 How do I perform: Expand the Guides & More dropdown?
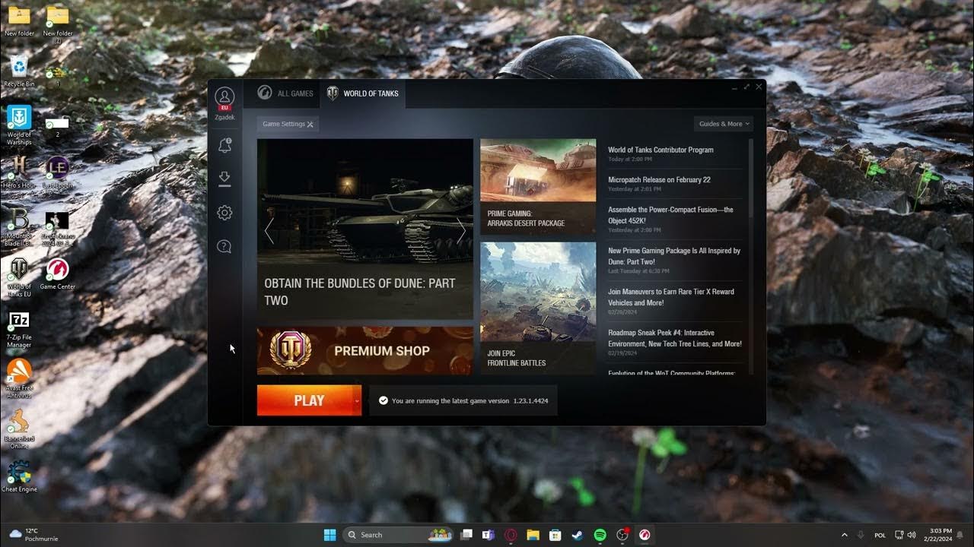coord(722,124)
